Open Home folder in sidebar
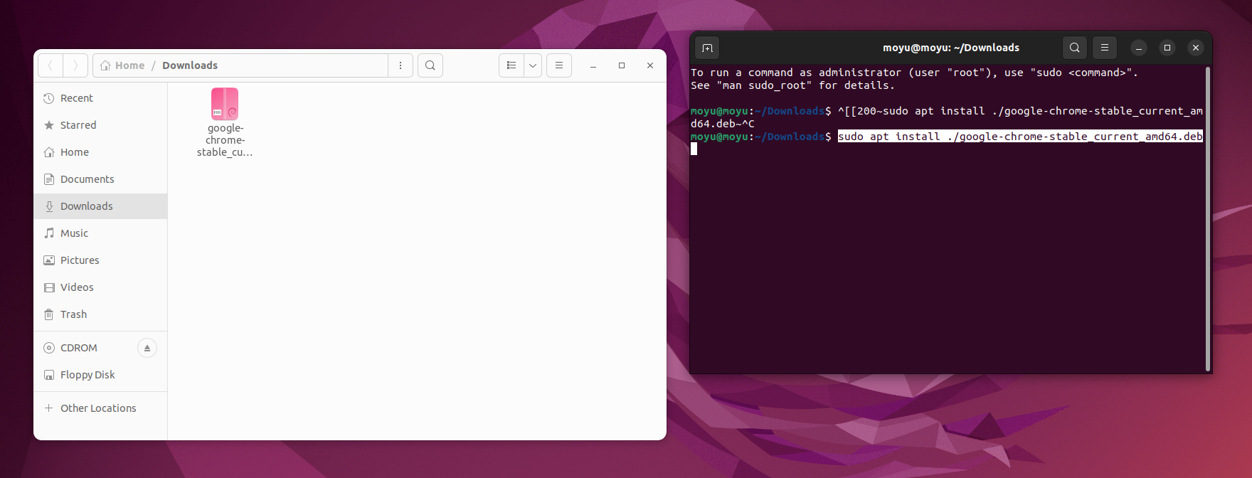This screenshot has width=1252, height=478. [100, 152]
